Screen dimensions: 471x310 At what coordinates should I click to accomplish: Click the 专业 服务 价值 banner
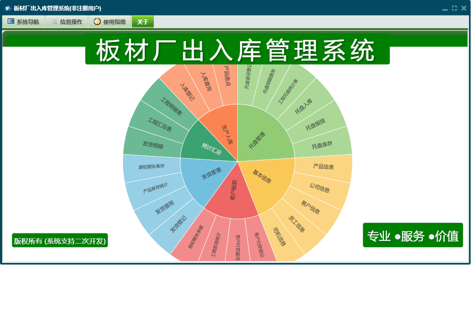(x=413, y=236)
